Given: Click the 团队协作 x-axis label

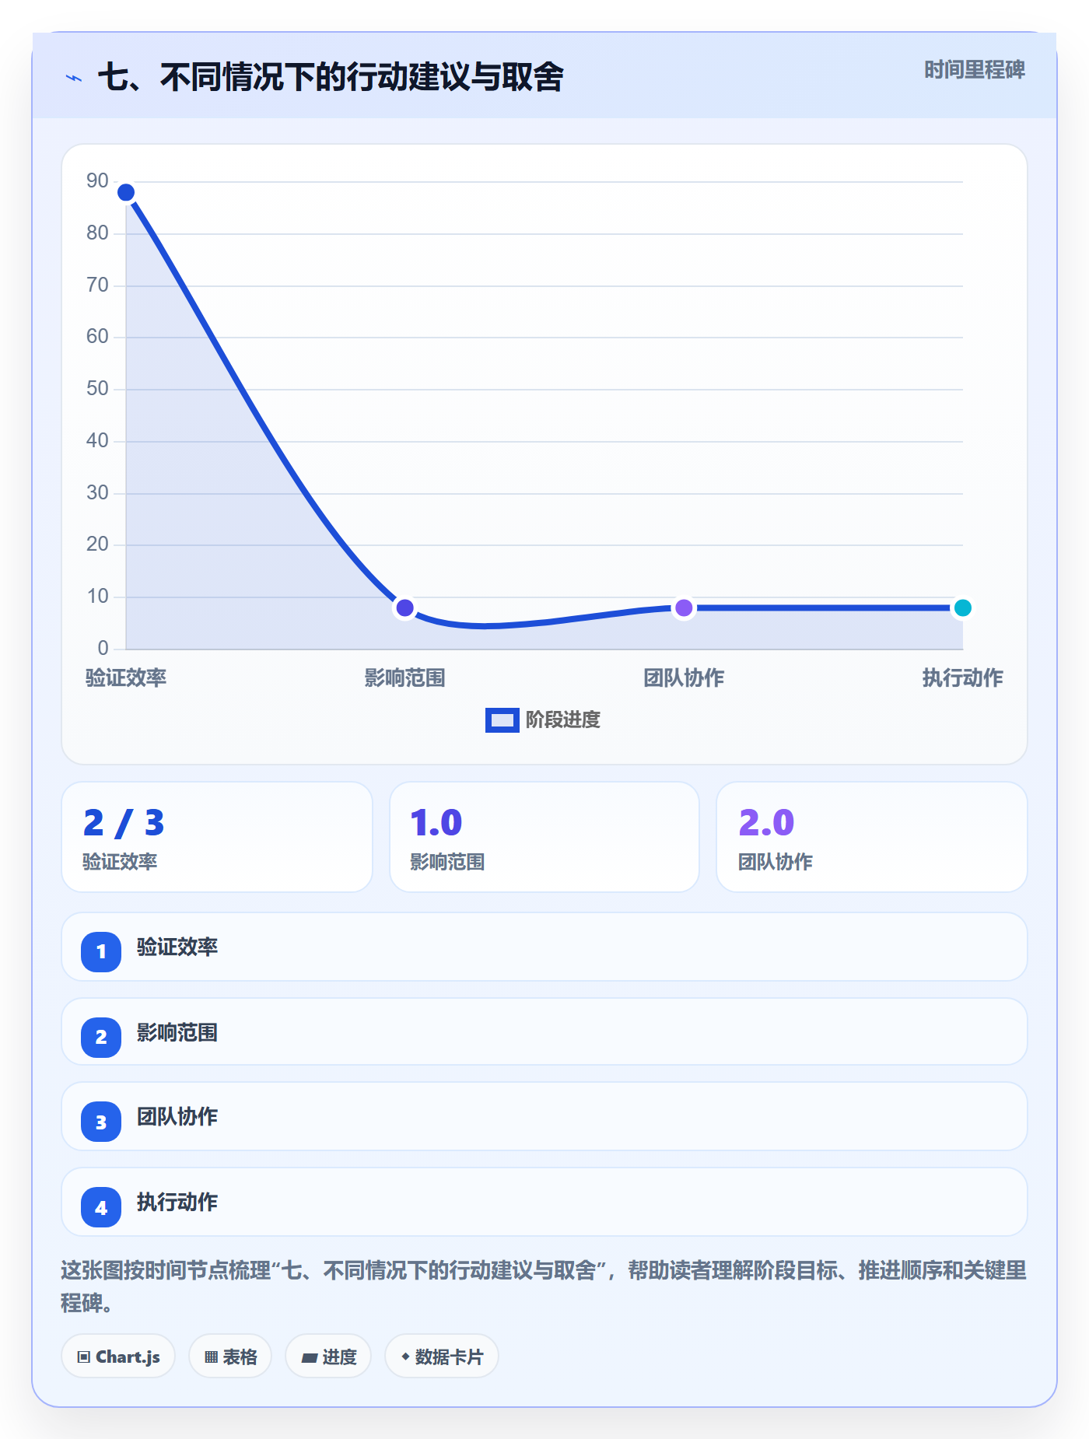Looking at the screenshot, I should click(684, 677).
